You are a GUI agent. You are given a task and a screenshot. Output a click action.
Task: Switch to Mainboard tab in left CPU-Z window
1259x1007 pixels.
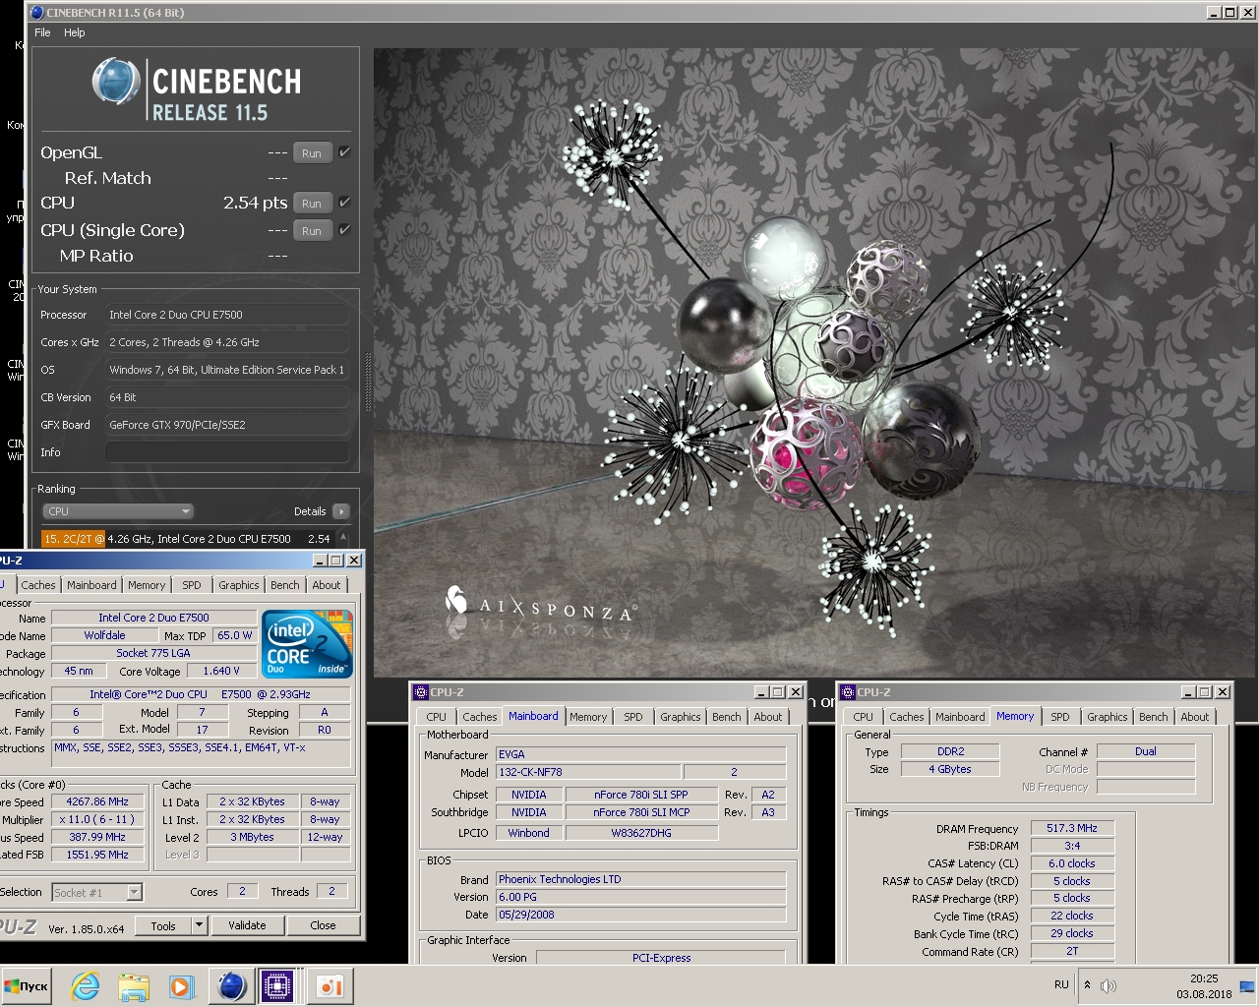point(91,585)
